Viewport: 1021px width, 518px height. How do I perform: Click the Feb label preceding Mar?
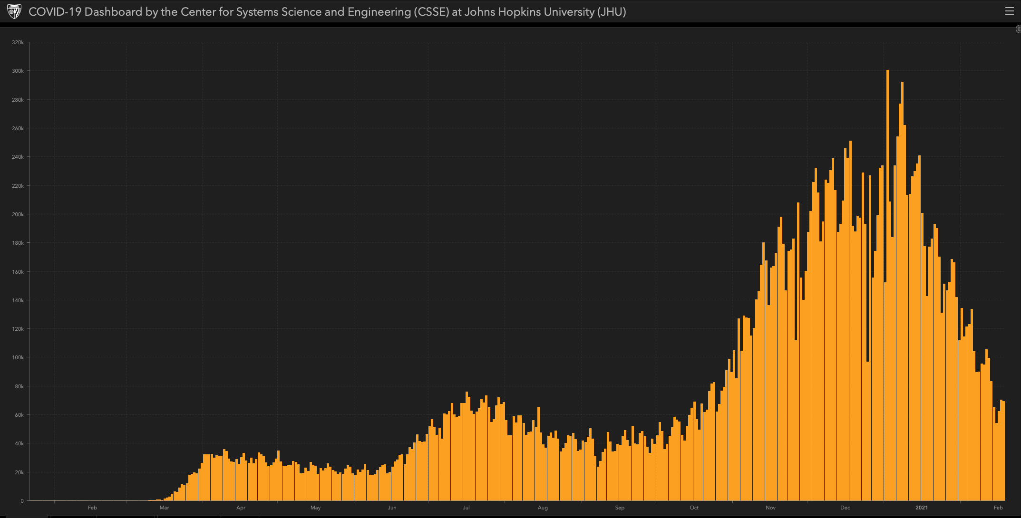92,508
